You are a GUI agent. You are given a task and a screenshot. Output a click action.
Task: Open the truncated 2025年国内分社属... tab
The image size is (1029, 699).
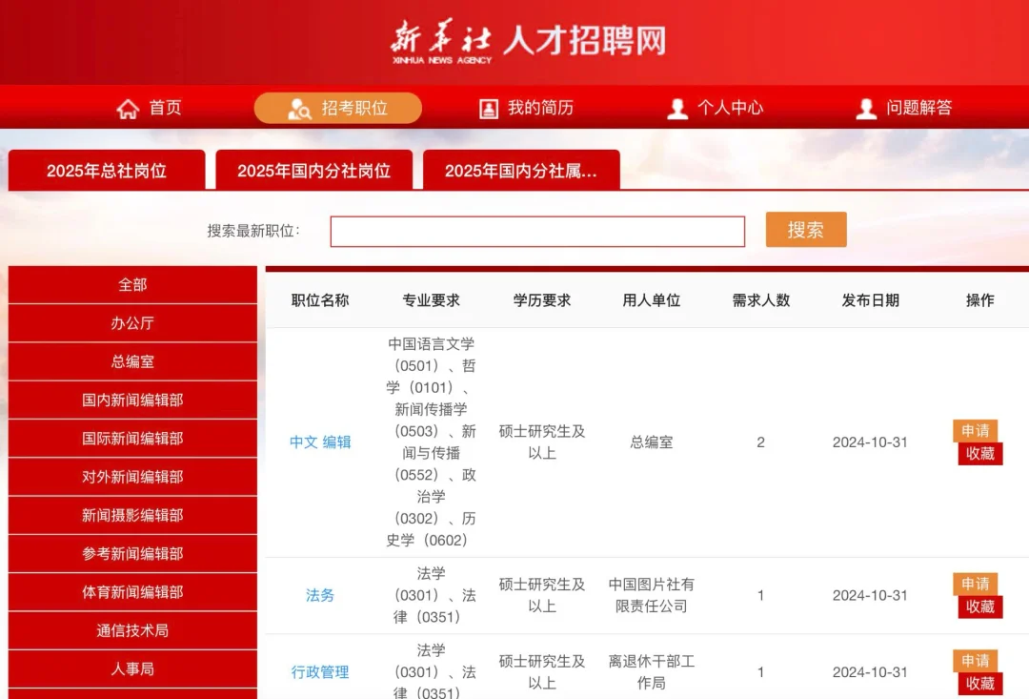pos(521,170)
